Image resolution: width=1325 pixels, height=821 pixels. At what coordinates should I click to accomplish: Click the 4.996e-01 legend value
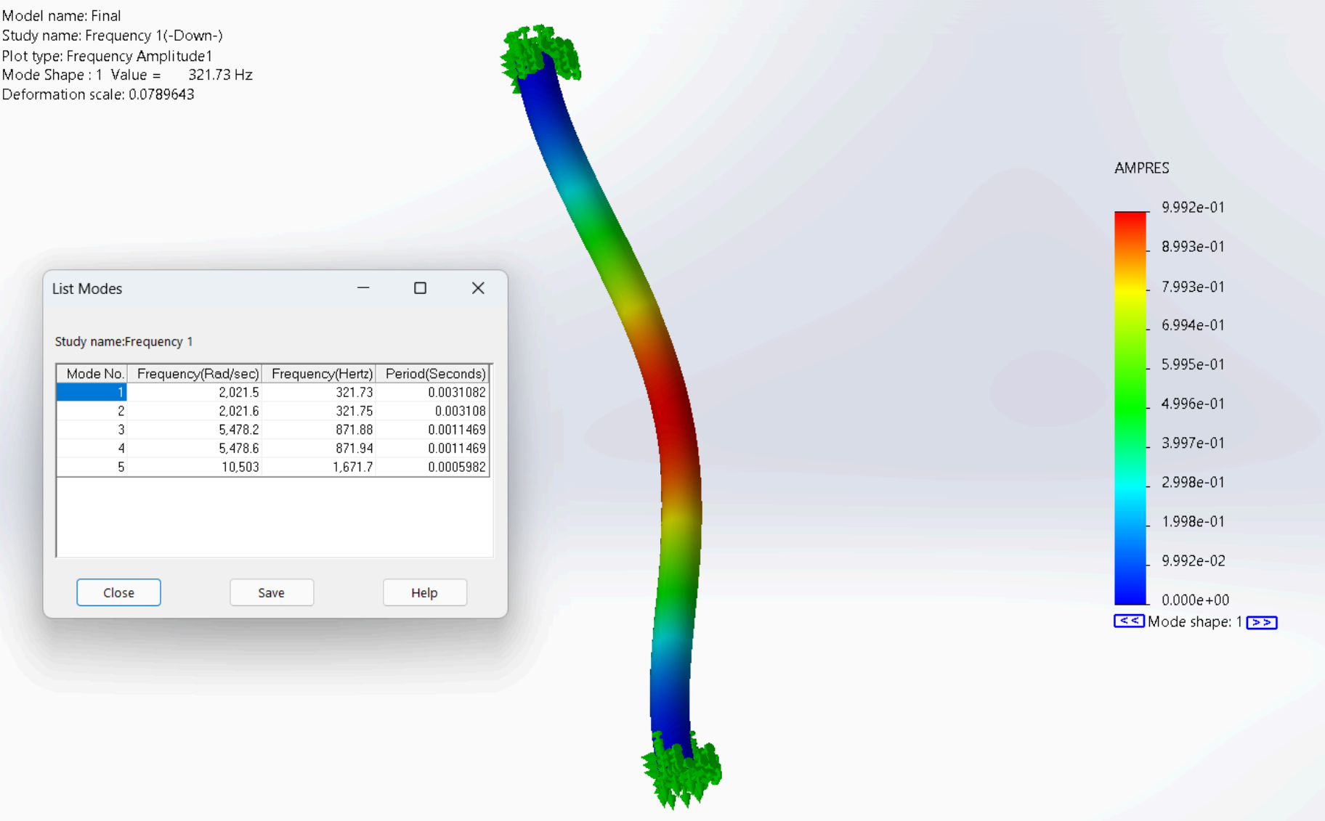1193,404
